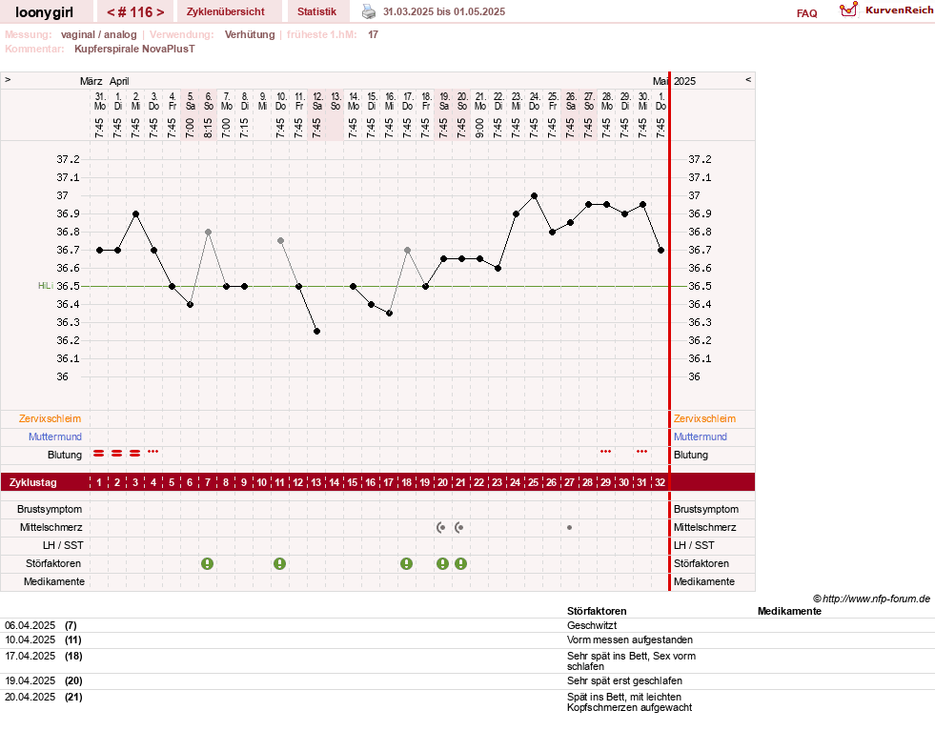Click the 'Verhütung' usage value
Image resolution: width=935 pixels, height=751 pixels.
(250, 34)
